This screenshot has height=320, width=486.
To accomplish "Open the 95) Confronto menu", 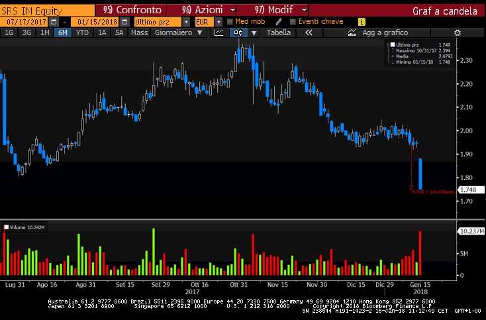I will (x=132, y=10).
